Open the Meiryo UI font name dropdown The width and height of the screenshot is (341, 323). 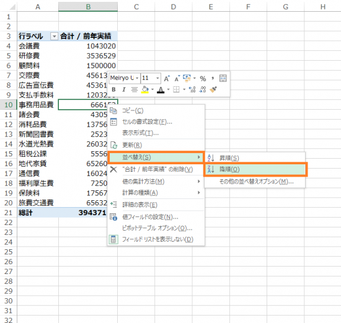(x=137, y=78)
